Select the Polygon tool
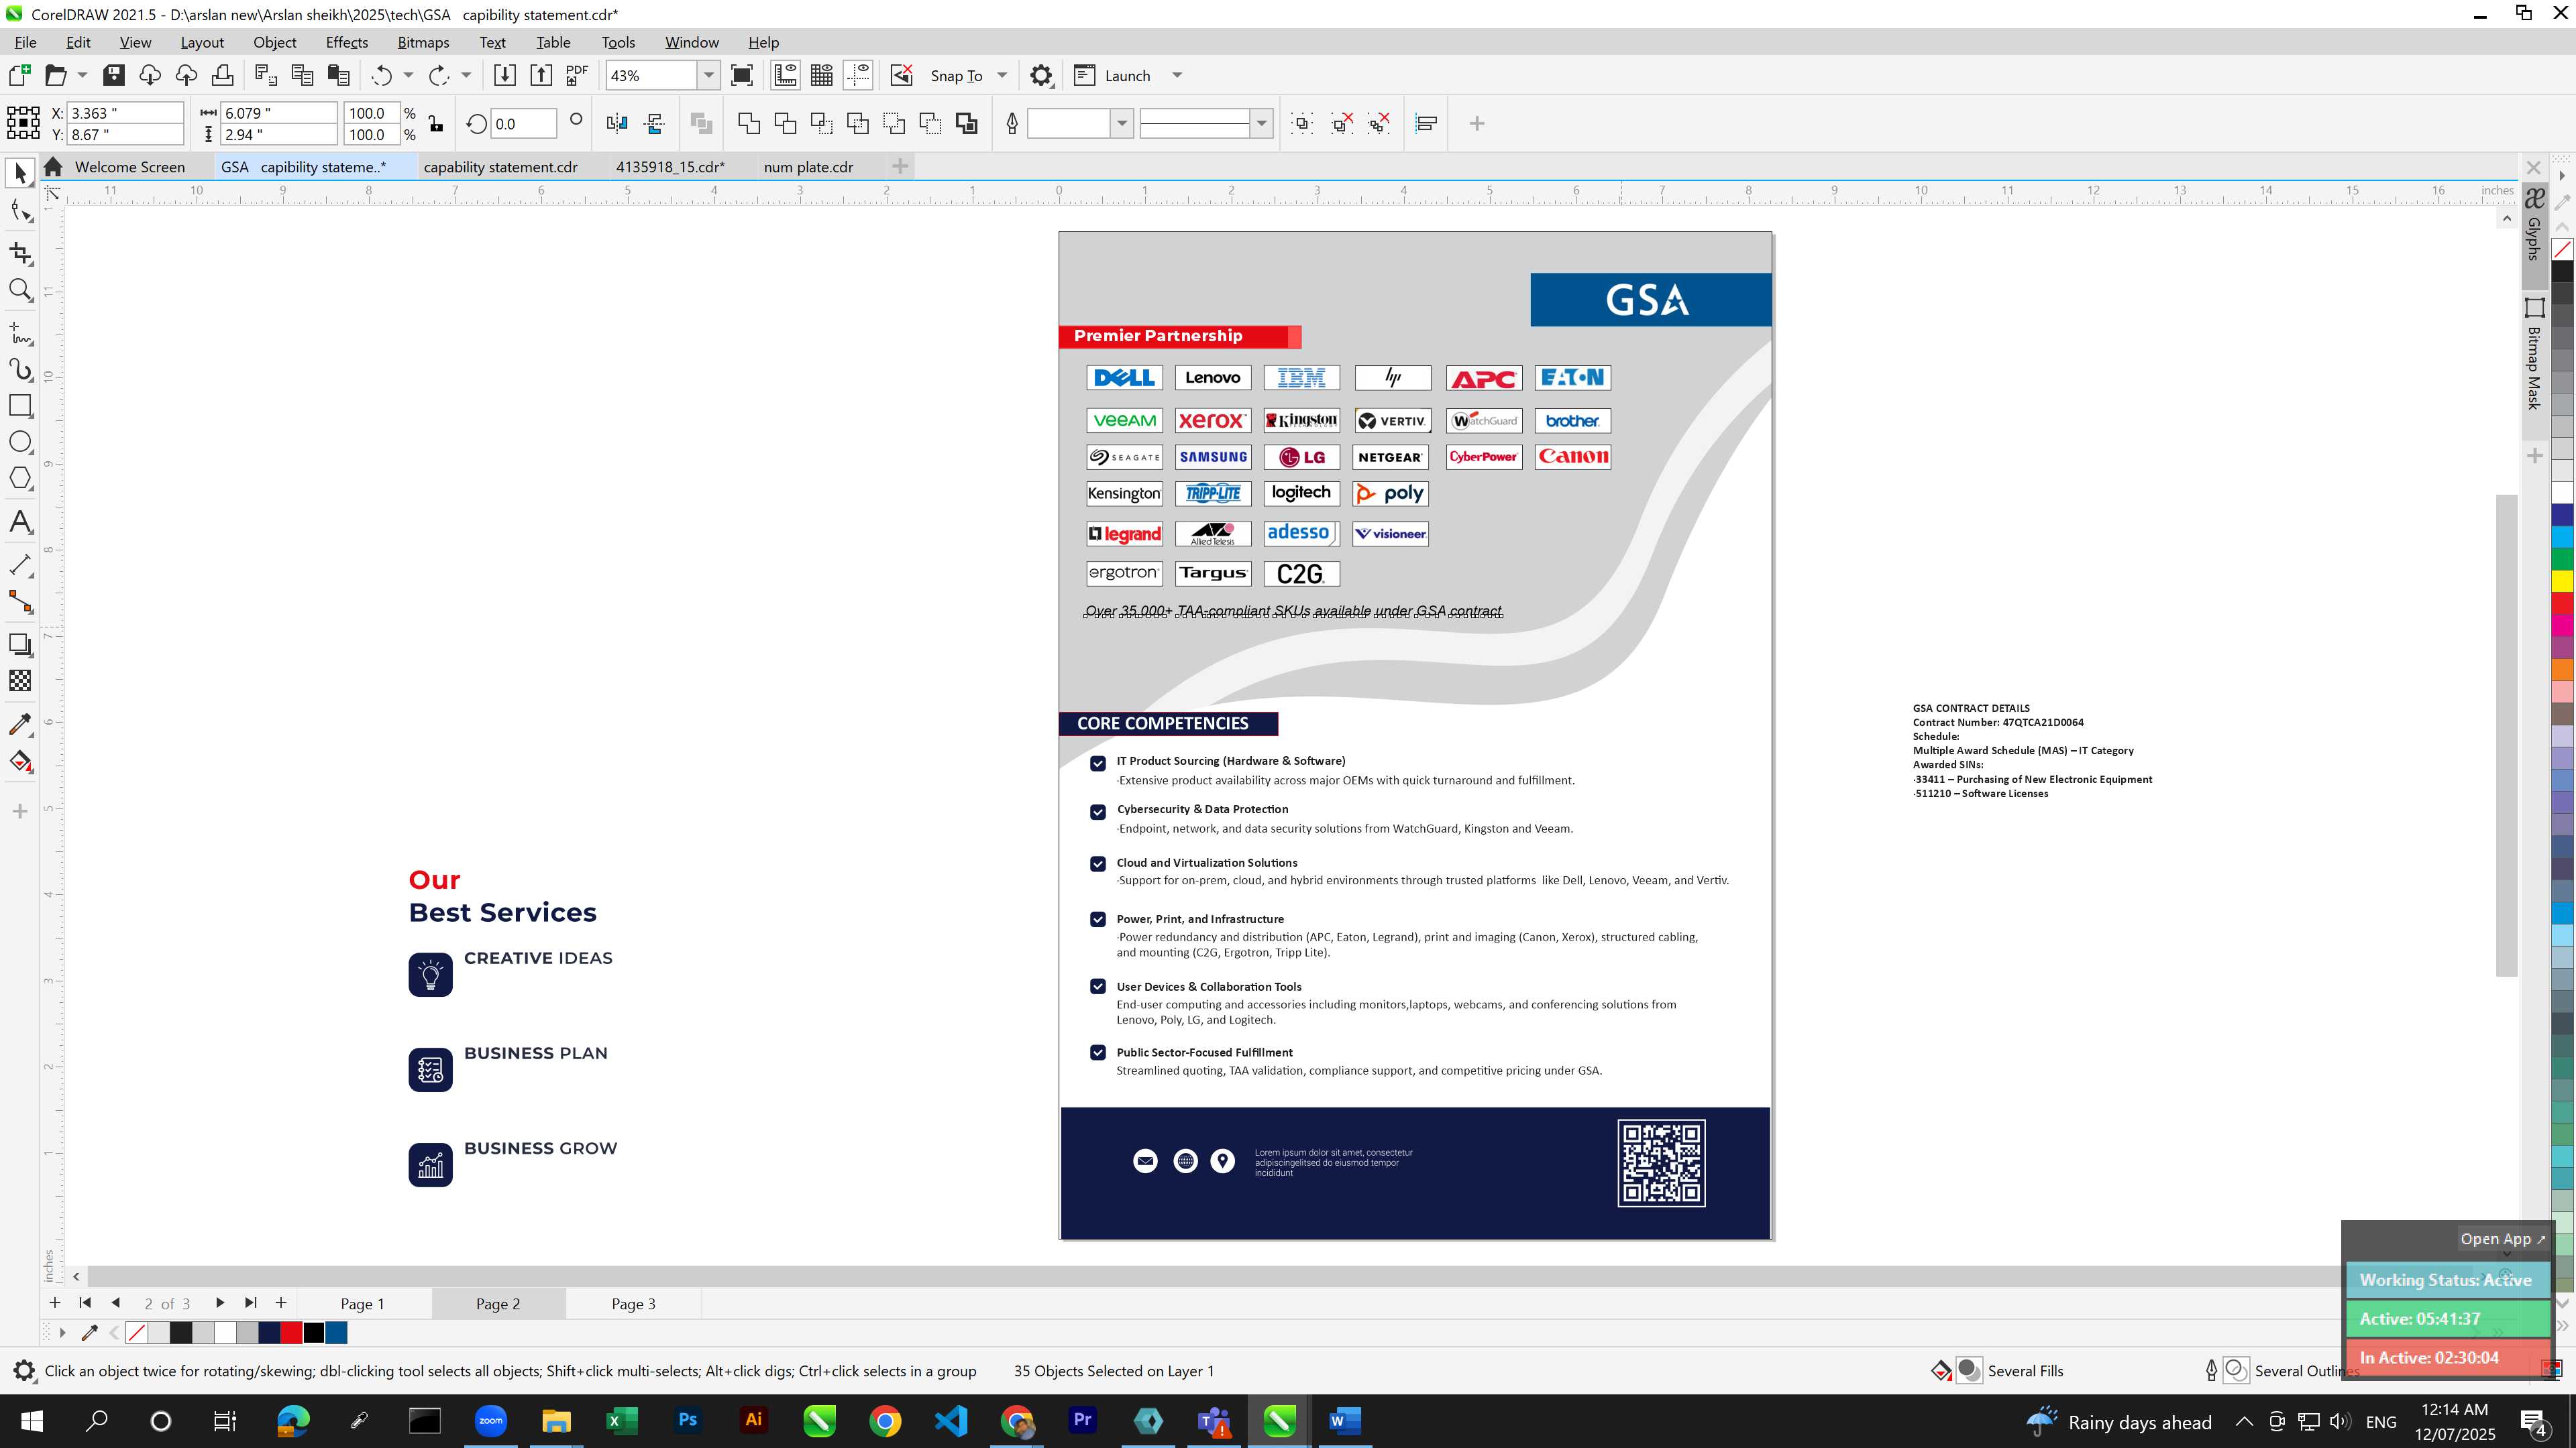 pyautogui.click(x=20, y=478)
